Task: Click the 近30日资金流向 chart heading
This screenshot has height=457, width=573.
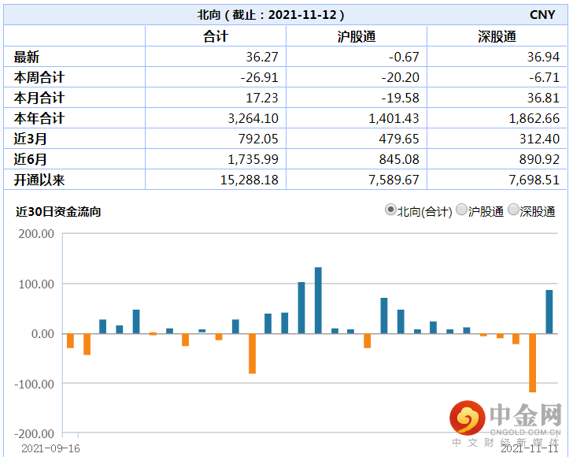Action: tap(58, 211)
